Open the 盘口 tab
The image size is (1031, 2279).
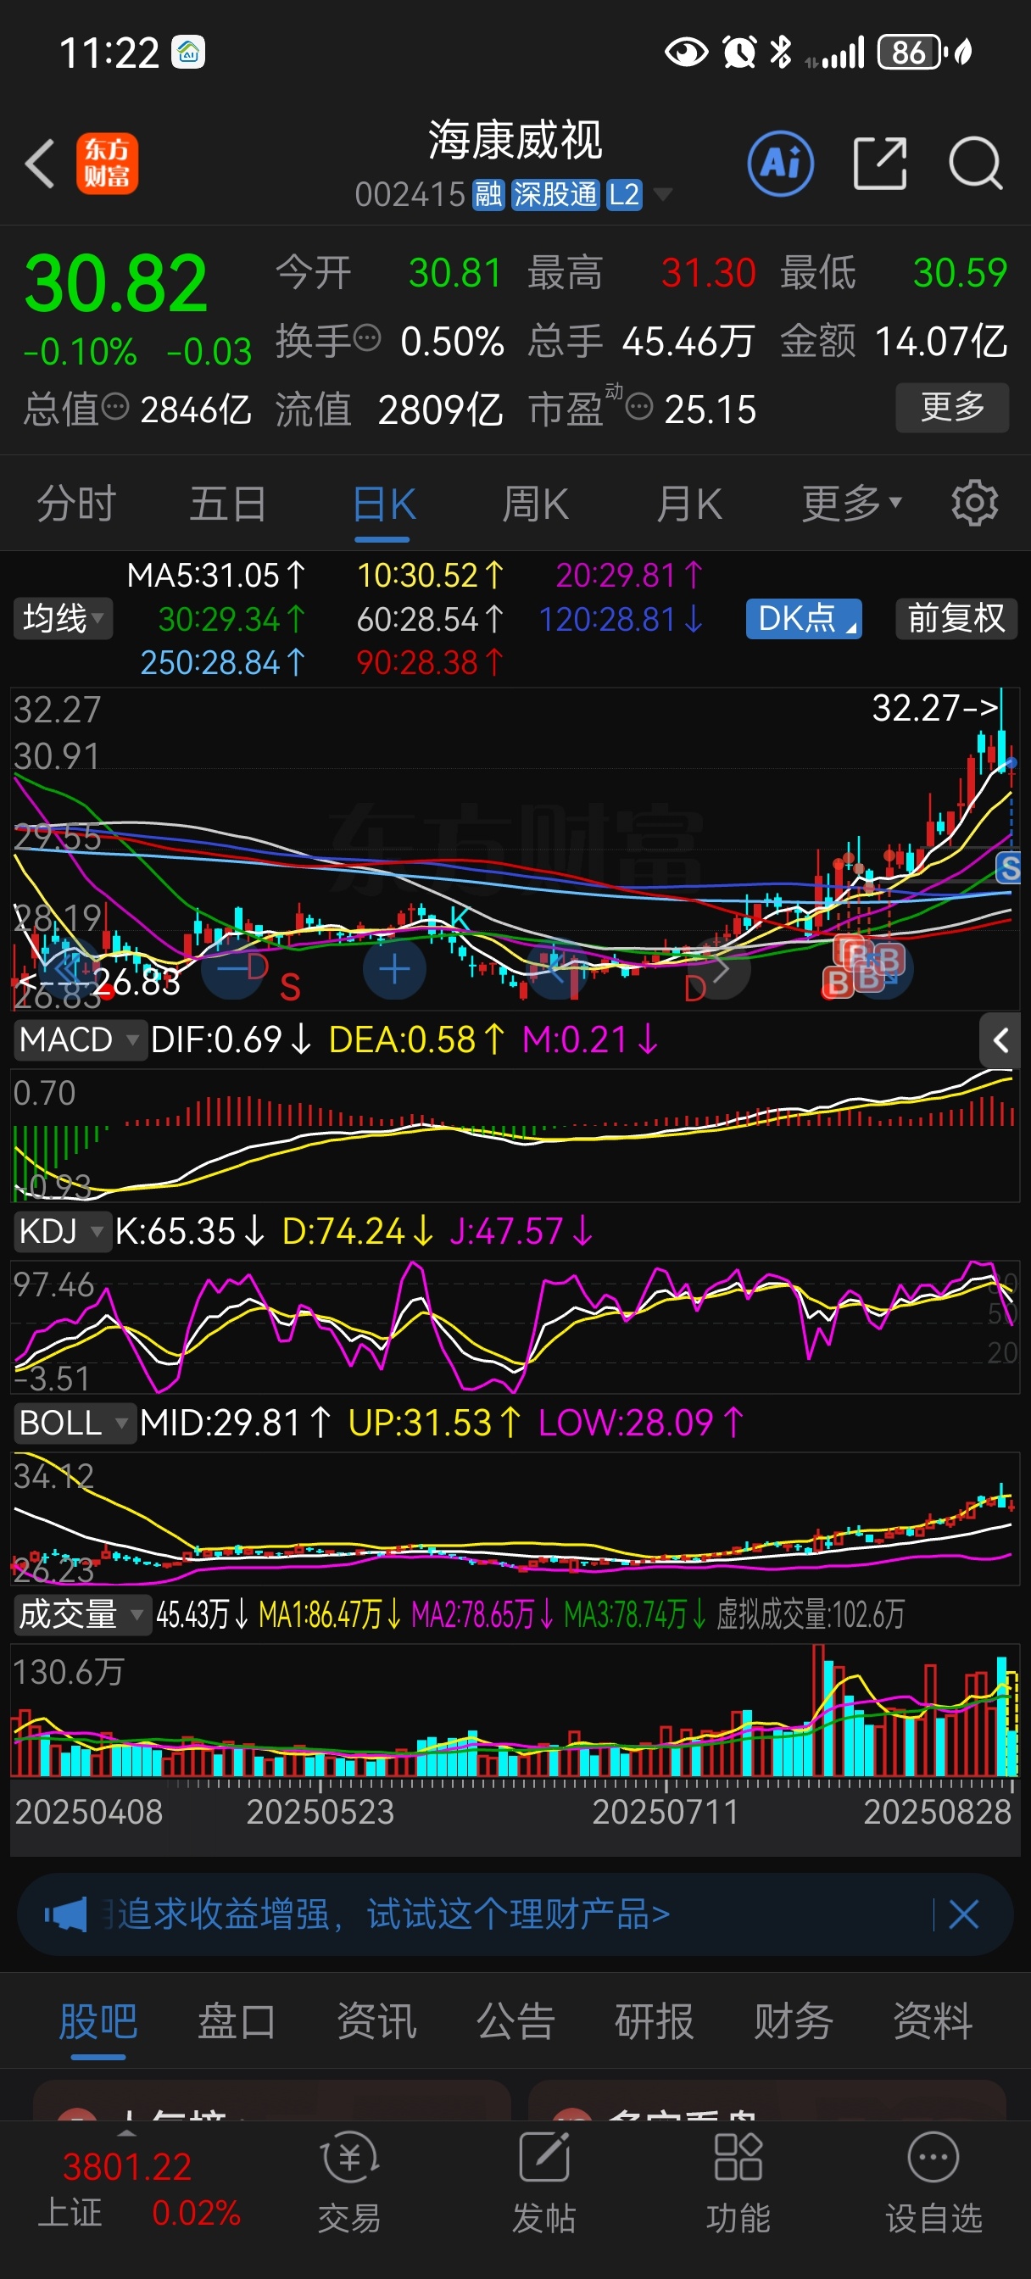237,2022
